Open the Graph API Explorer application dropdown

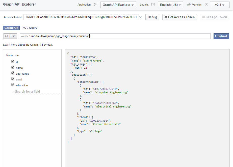pos(118,5)
